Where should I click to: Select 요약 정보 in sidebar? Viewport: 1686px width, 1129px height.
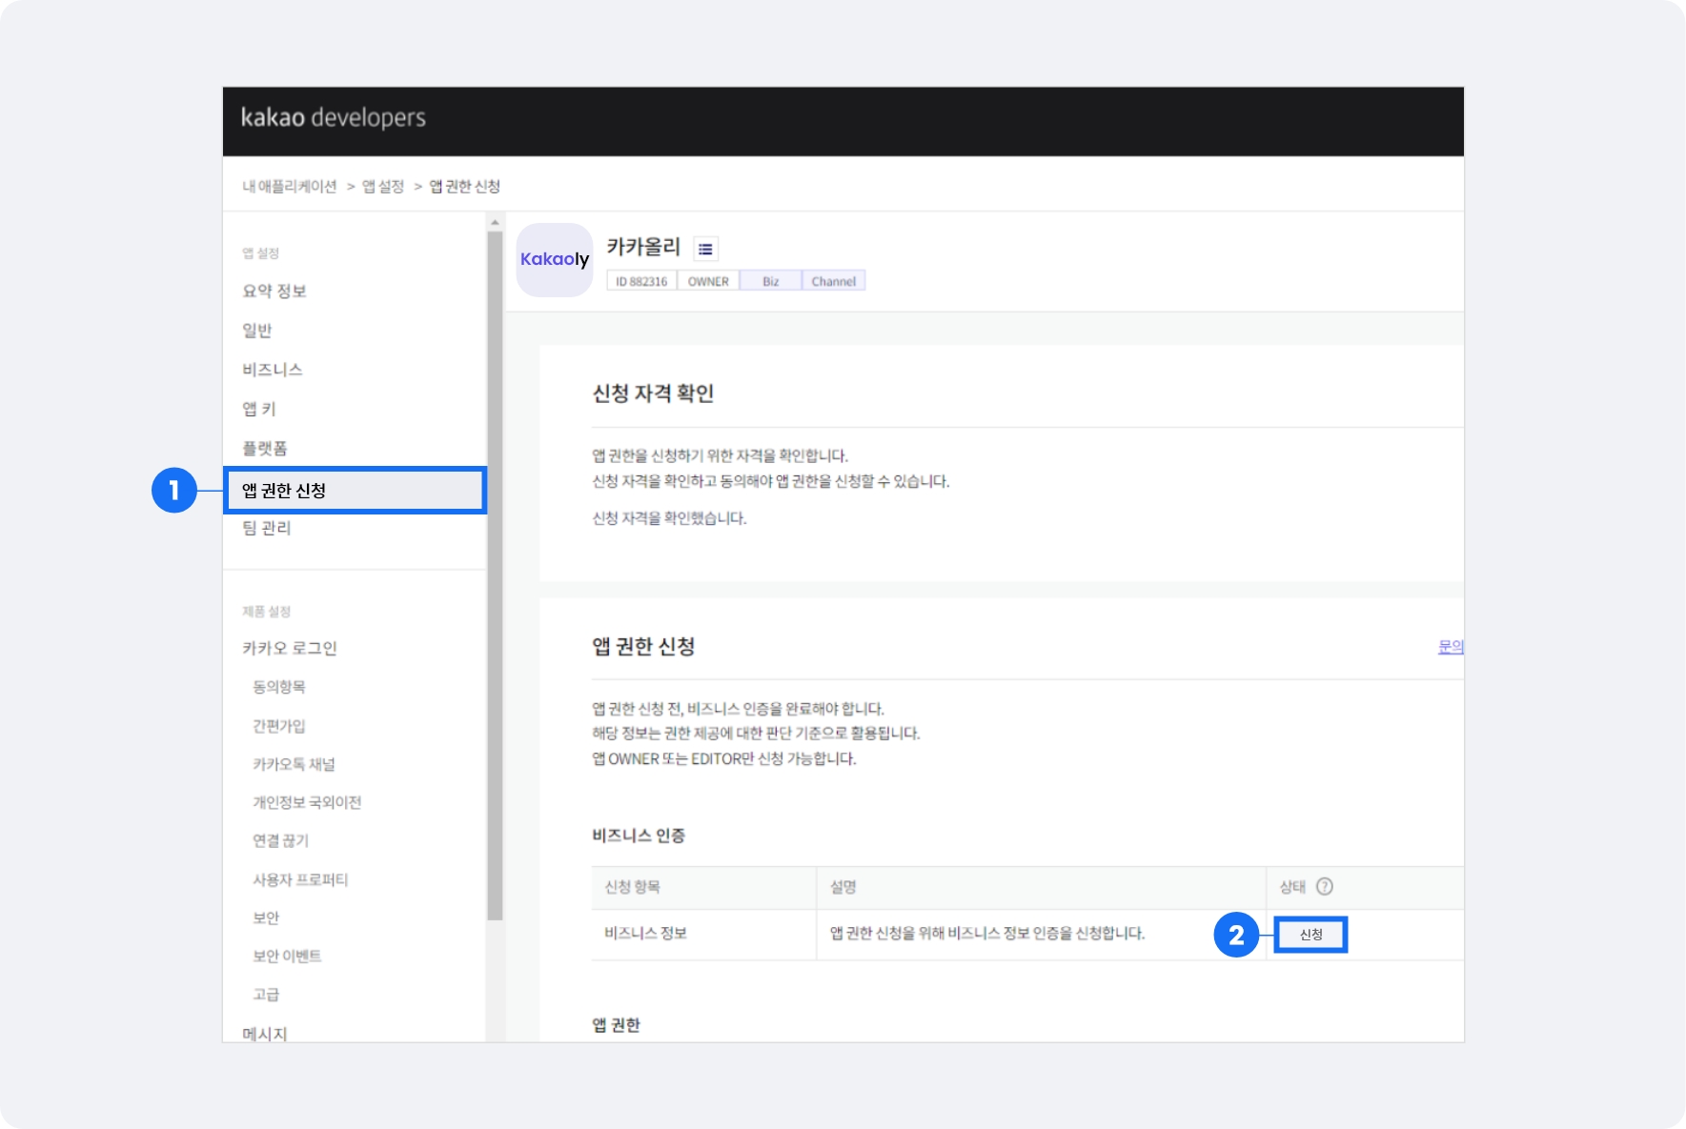(274, 292)
